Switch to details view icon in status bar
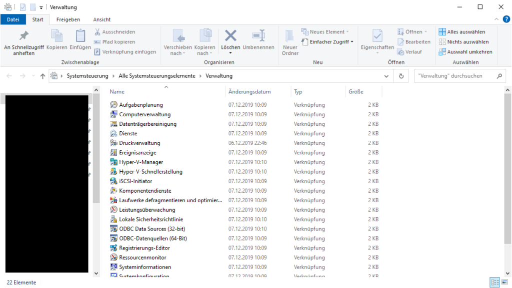Image resolution: width=512 pixels, height=288 pixels. tap(494, 282)
